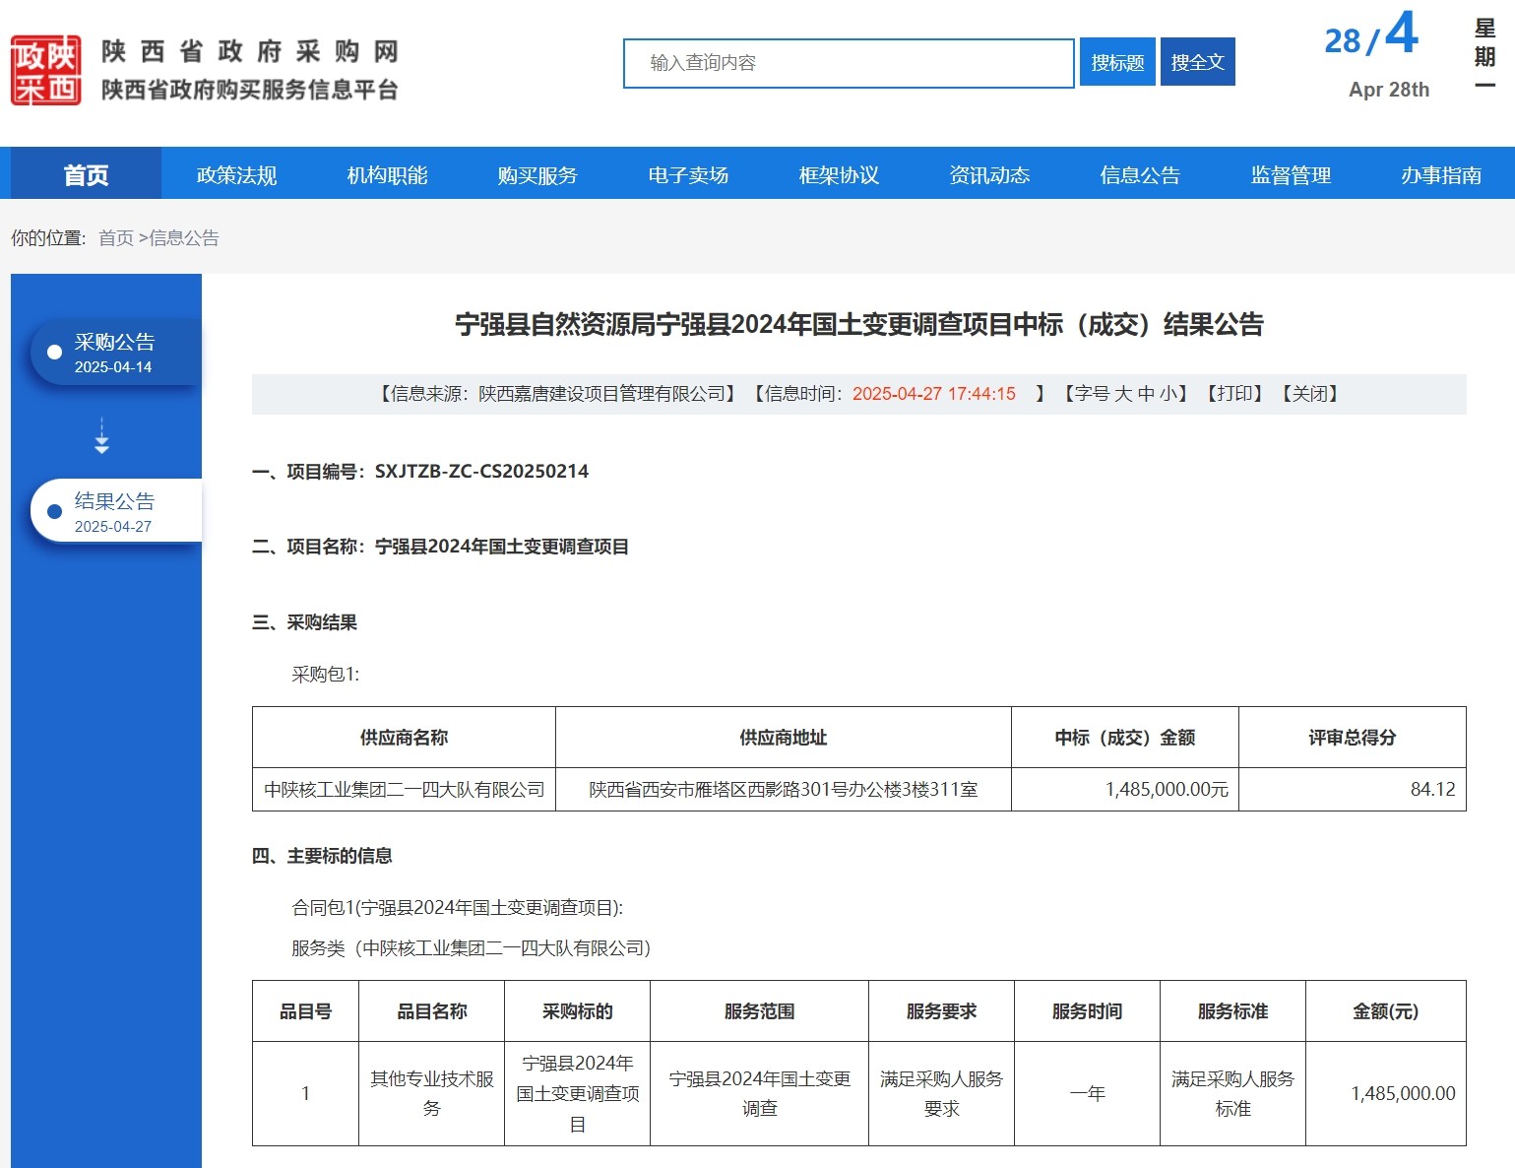Open the 办事指南 navigation item

pos(1441,175)
